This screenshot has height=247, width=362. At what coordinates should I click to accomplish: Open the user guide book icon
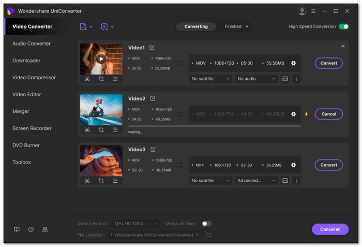17,229
